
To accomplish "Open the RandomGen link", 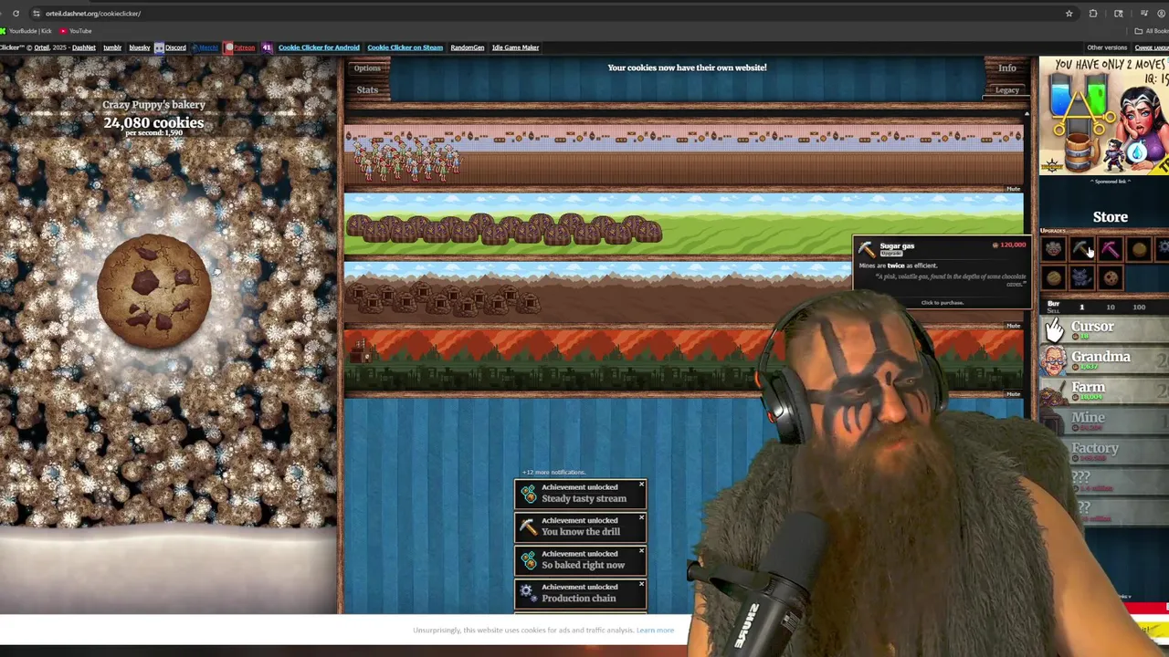I will [467, 47].
